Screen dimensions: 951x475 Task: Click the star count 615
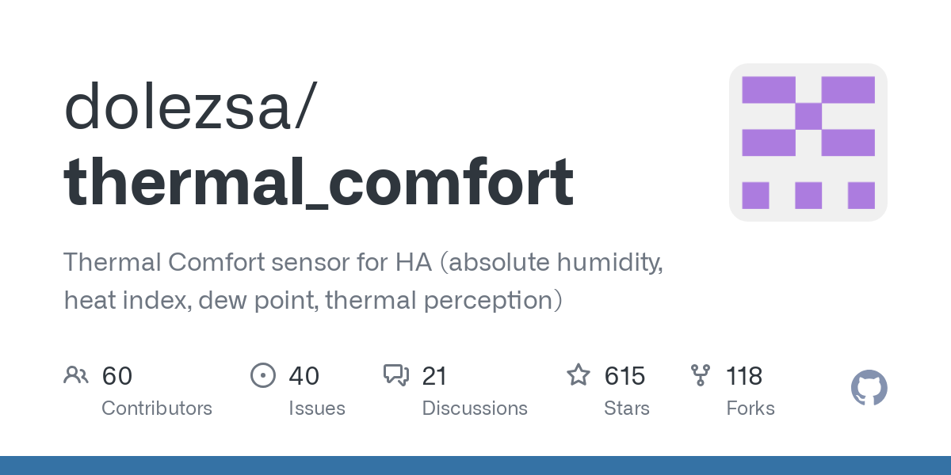tap(625, 376)
